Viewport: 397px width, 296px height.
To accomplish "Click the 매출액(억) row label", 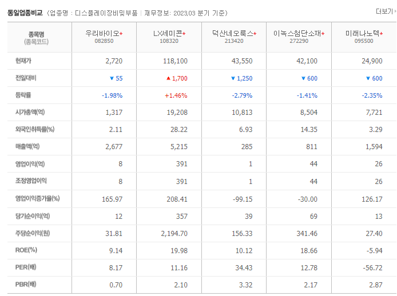I will (x=27, y=146).
